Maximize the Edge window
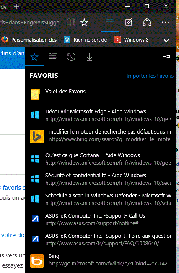This screenshot has height=273, width=179. [147, 6]
